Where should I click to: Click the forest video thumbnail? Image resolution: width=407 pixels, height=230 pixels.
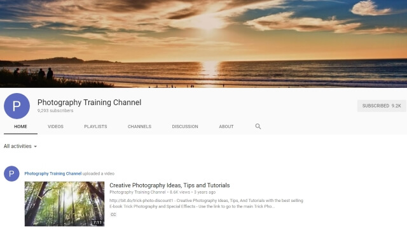64,204
